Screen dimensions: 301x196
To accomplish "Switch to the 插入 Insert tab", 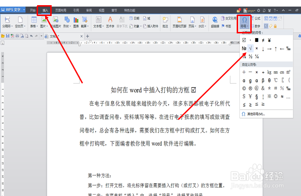I will (45, 10).
